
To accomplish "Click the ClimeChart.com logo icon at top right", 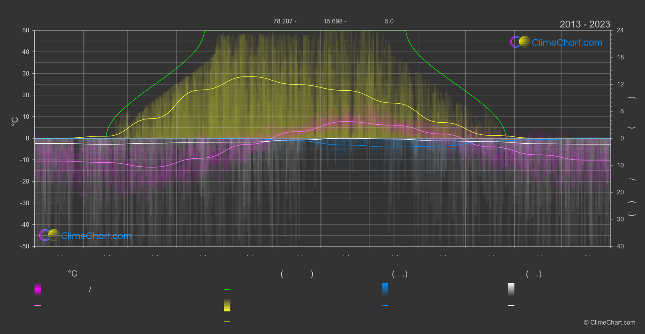I will tap(520, 42).
